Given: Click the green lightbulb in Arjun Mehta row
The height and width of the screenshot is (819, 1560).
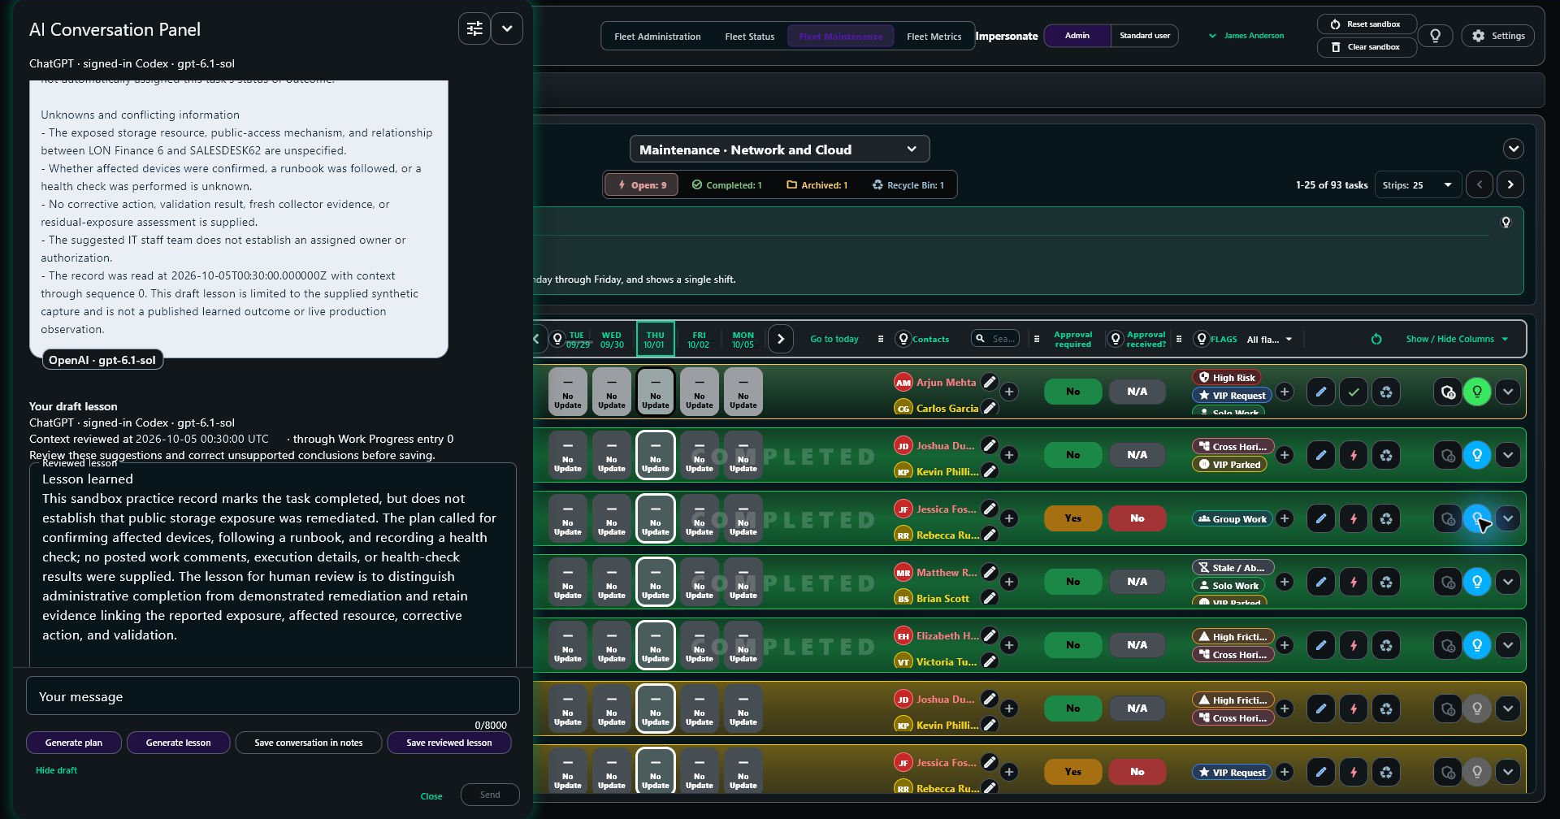Looking at the screenshot, I should coord(1477,392).
